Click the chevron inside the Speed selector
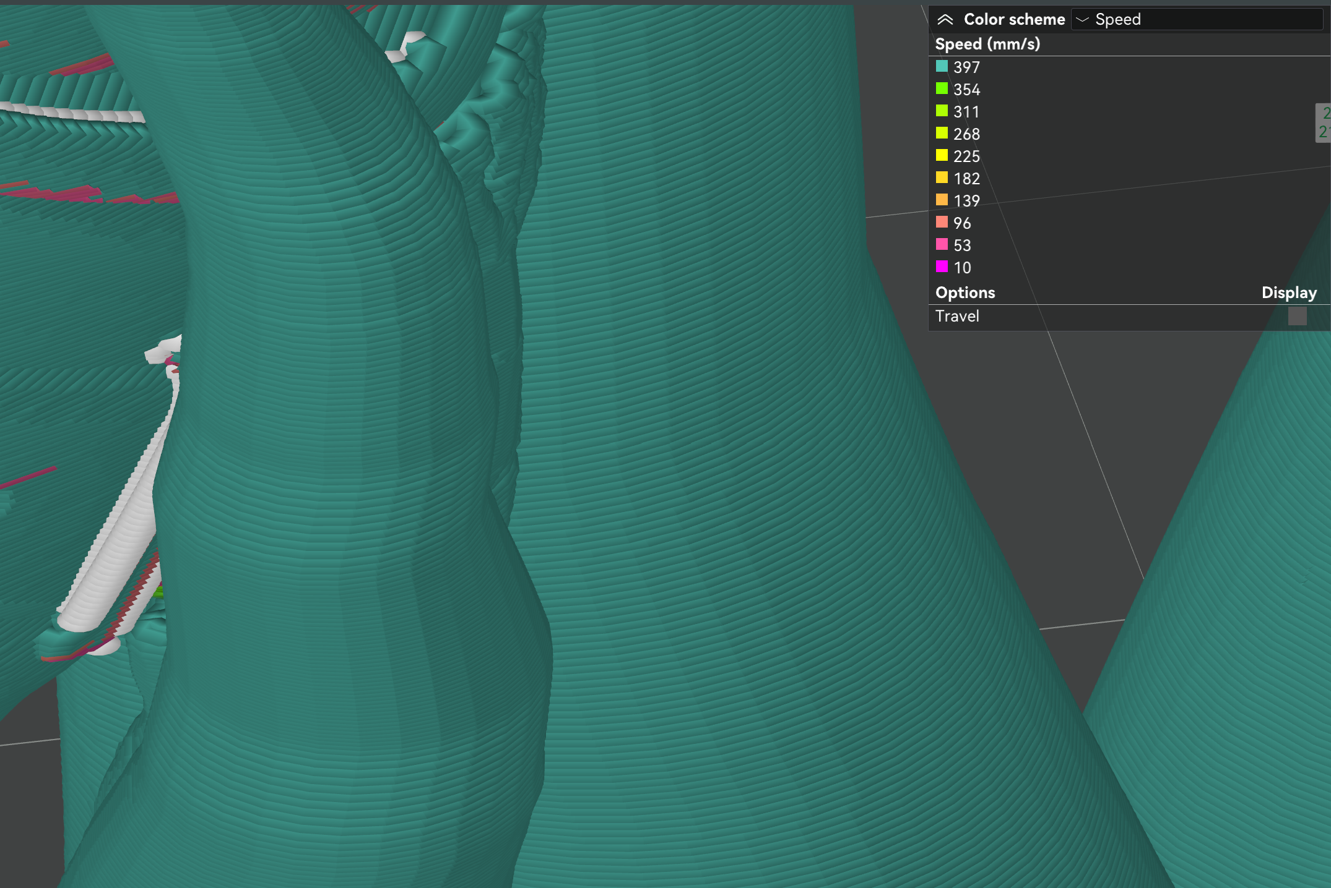 [x=1082, y=19]
